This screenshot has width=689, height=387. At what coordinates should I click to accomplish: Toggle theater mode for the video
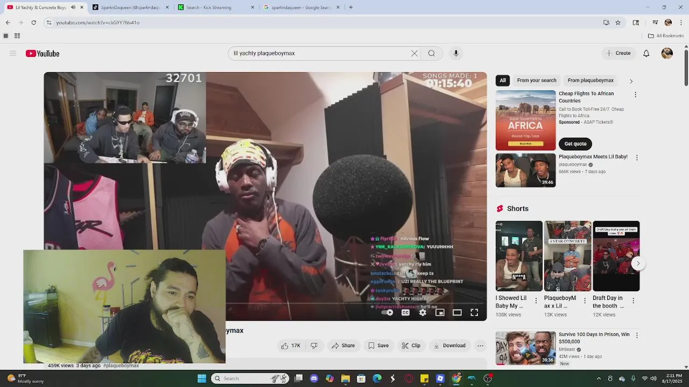click(x=457, y=312)
